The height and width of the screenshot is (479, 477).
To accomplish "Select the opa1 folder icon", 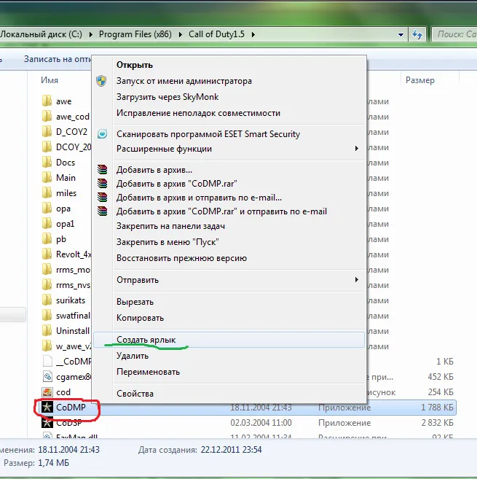I will [x=47, y=224].
